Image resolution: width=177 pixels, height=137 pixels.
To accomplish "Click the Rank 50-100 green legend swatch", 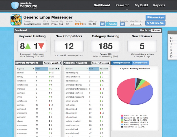I will [122, 120].
